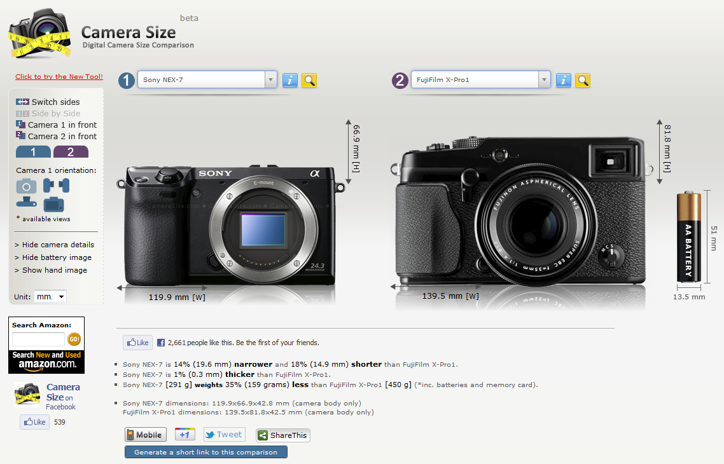
Task: Focus the Search Amazon input field
Action: tap(38, 339)
